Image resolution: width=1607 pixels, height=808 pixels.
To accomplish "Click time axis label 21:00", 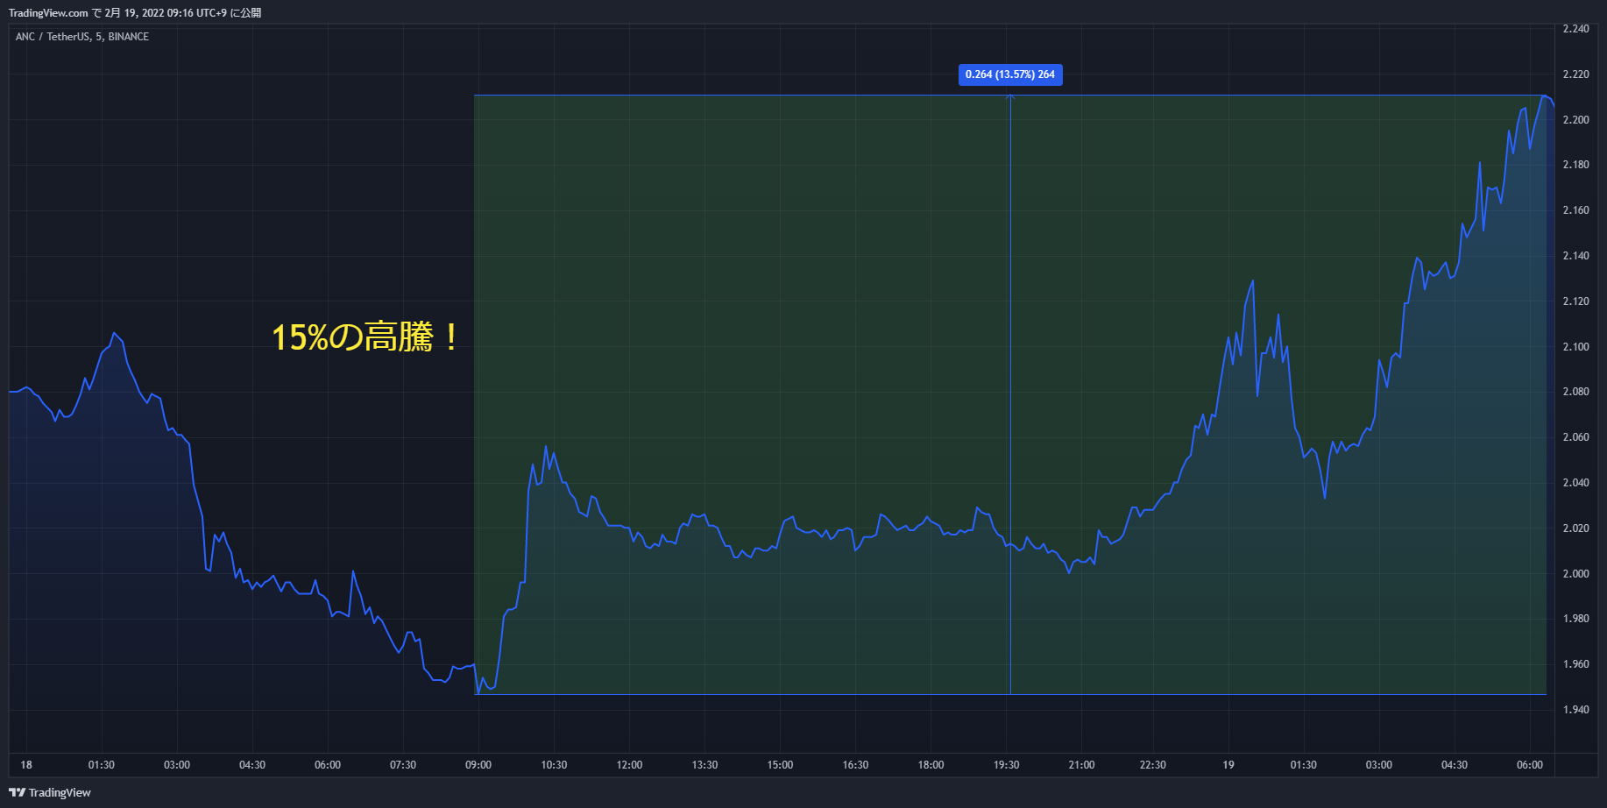I will (1081, 765).
